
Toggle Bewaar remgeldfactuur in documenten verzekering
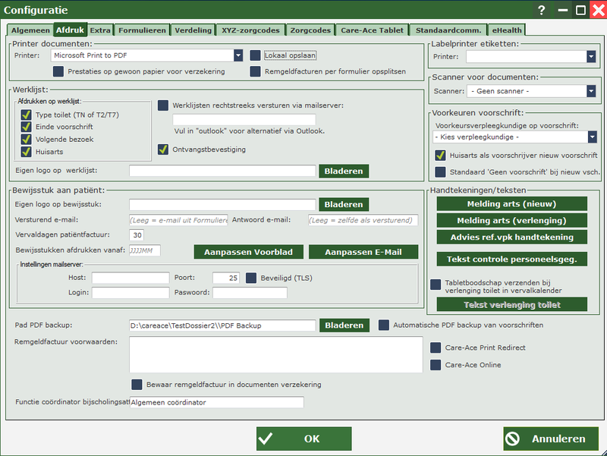coord(137,385)
